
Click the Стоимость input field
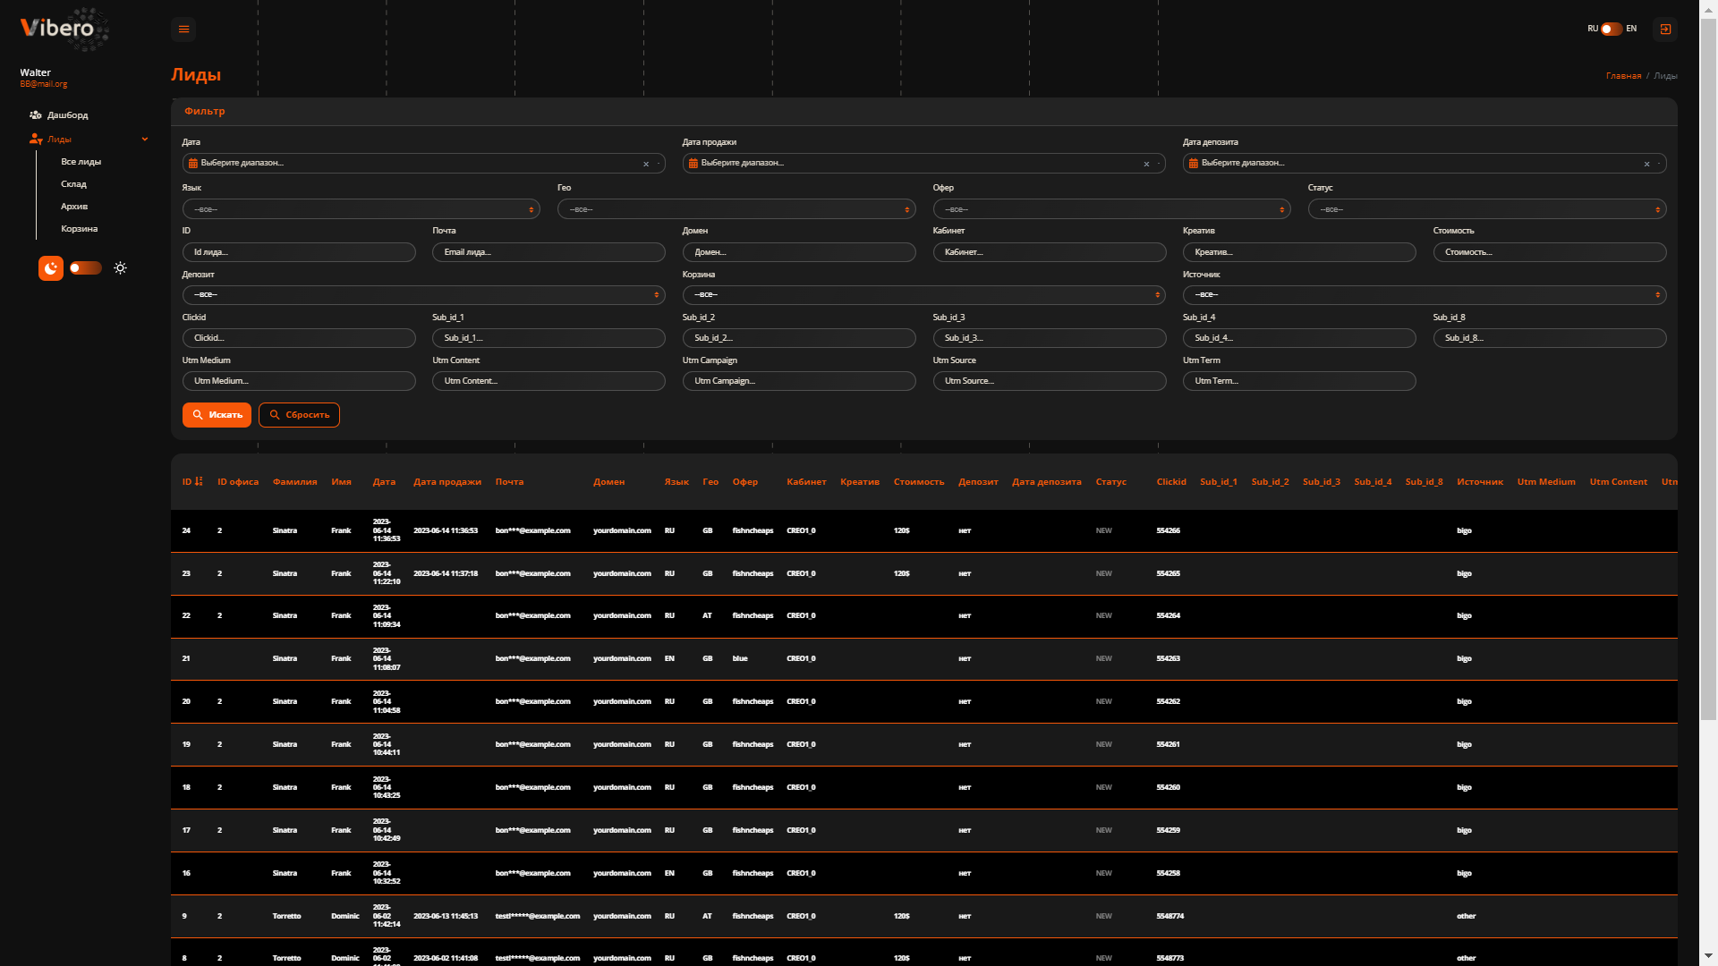(1550, 252)
